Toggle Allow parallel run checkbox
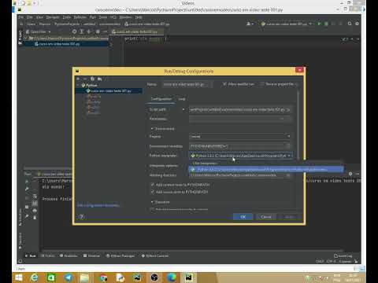This screenshot has width=378, height=283. pos(224,84)
